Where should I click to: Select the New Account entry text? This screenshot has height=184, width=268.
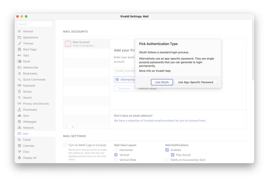(x=81, y=42)
